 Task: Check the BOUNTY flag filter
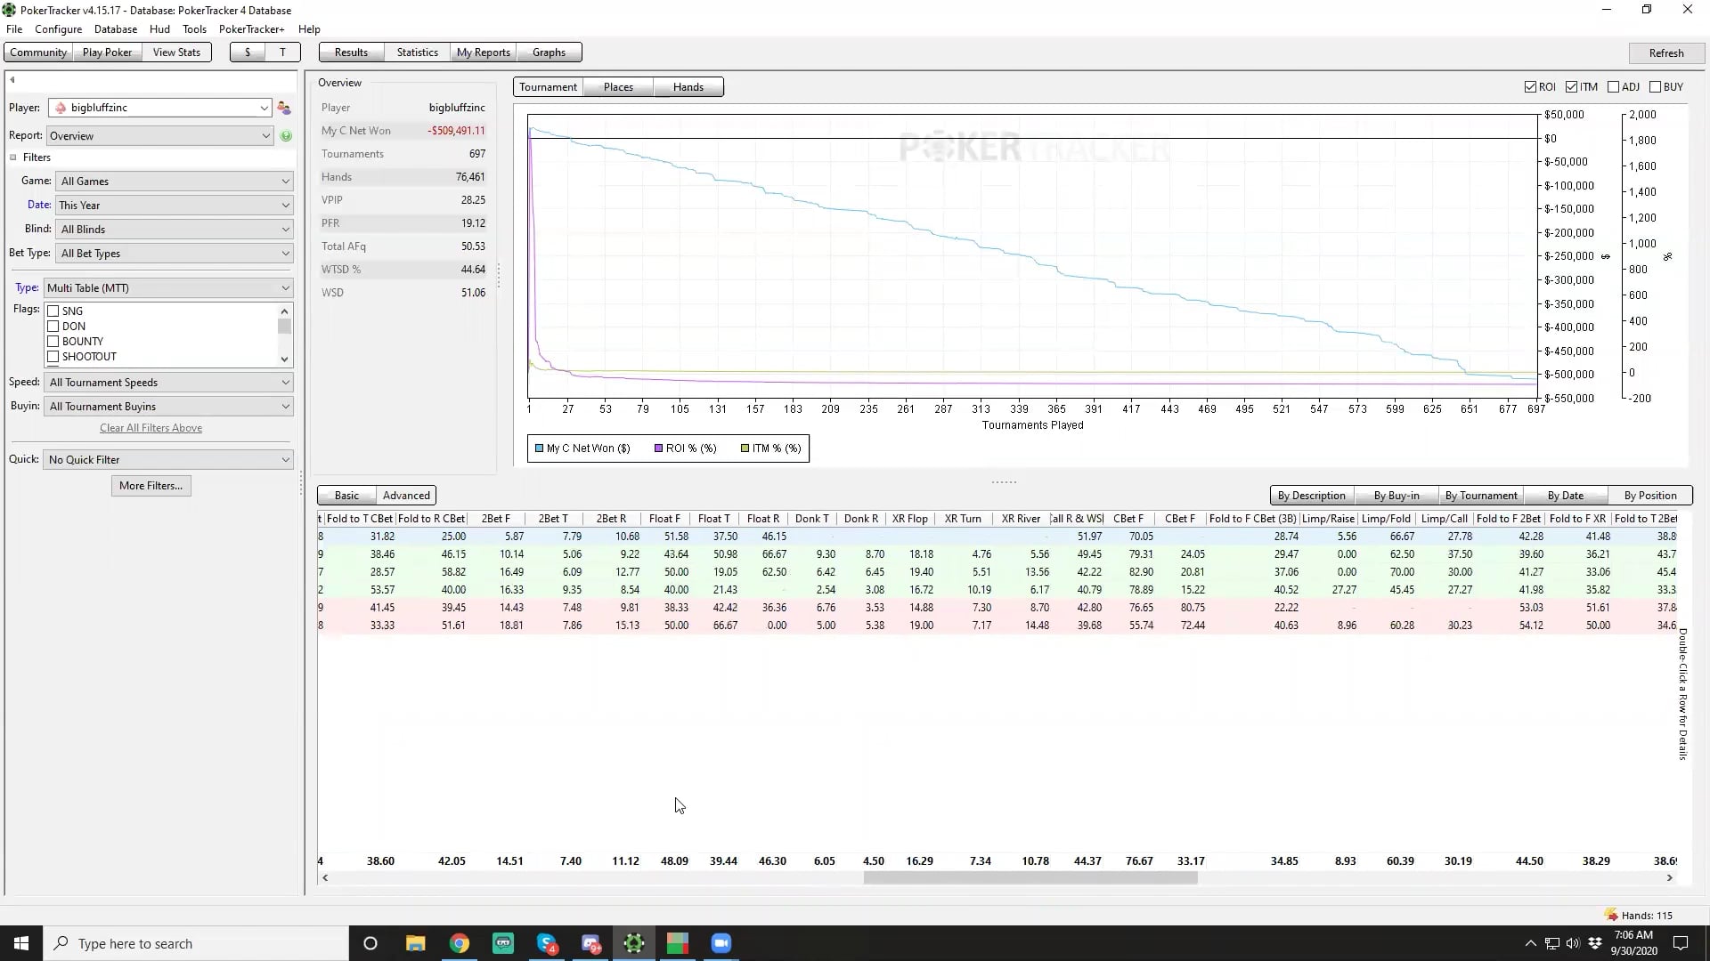pos(54,341)
